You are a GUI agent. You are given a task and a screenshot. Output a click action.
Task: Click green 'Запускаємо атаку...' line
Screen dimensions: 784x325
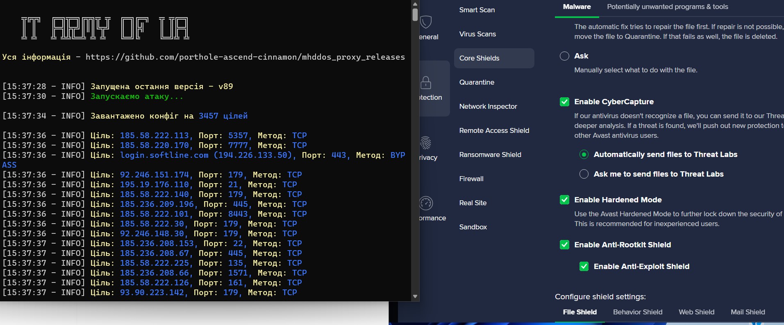click(137, 96)
